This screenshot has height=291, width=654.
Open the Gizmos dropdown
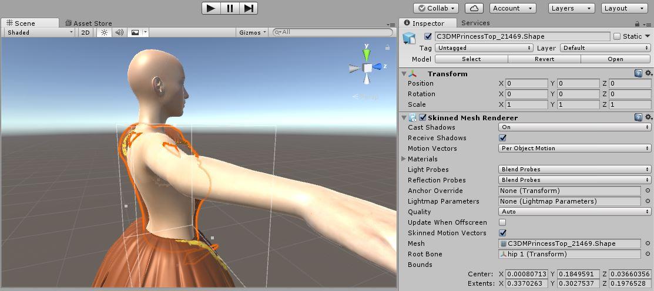click(253, 32)
